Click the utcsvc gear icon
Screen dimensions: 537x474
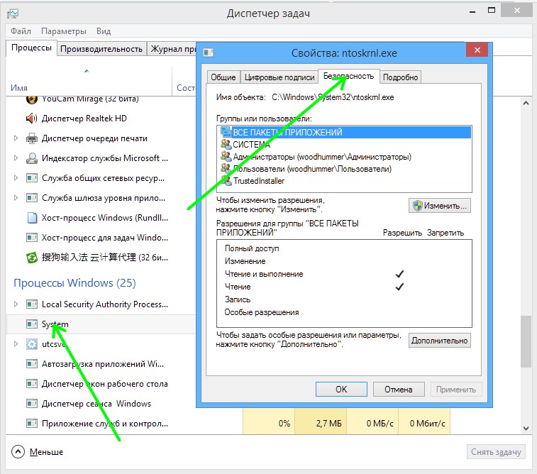tap(32, 344)
